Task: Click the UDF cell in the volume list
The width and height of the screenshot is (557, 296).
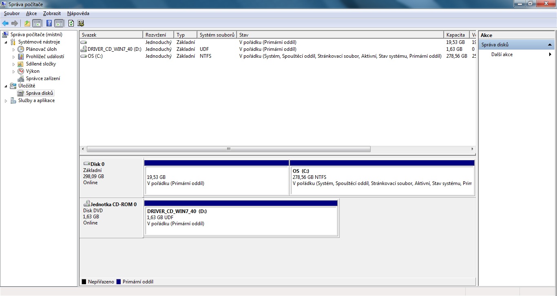Action: tap(204, 49)
